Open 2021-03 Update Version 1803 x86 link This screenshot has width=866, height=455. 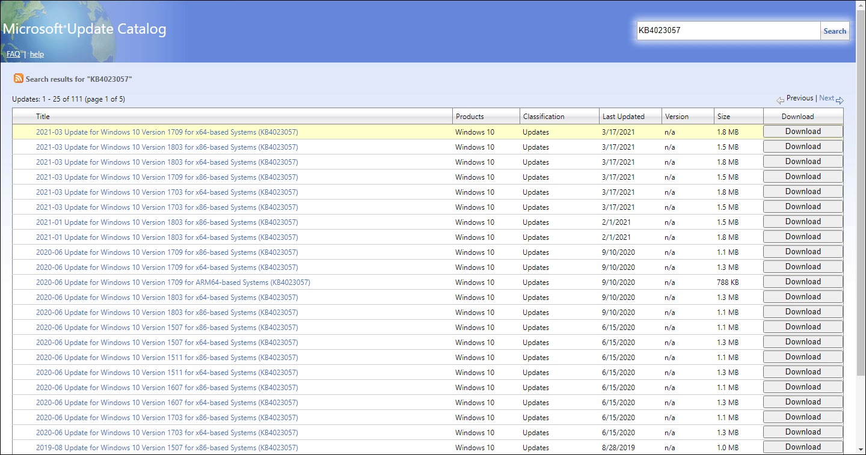167,147
